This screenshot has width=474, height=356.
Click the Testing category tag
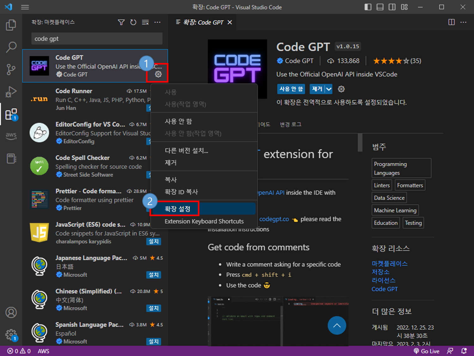413,223
